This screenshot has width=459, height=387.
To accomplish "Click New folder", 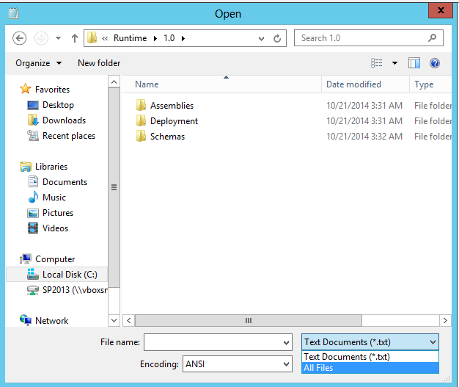I will pos(99,63).
